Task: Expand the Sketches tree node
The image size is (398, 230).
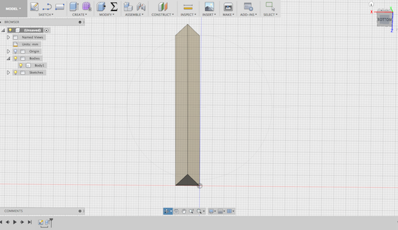Action: coord(8,73)
